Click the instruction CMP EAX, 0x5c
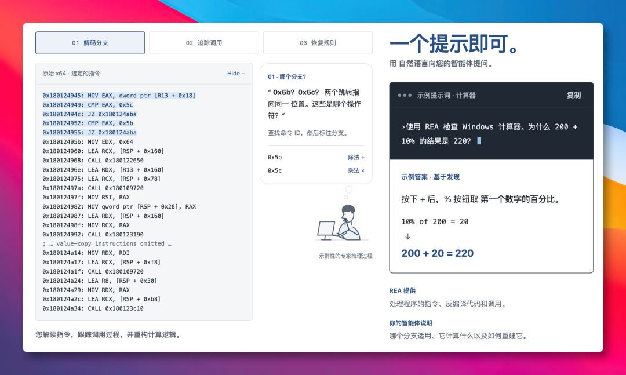Screen dimensions: 626x375 [x=88, y=105]
